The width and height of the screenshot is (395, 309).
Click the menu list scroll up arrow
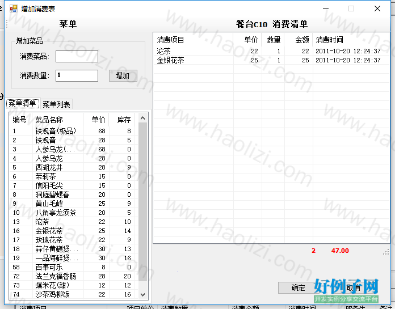[x=142, y=118]
